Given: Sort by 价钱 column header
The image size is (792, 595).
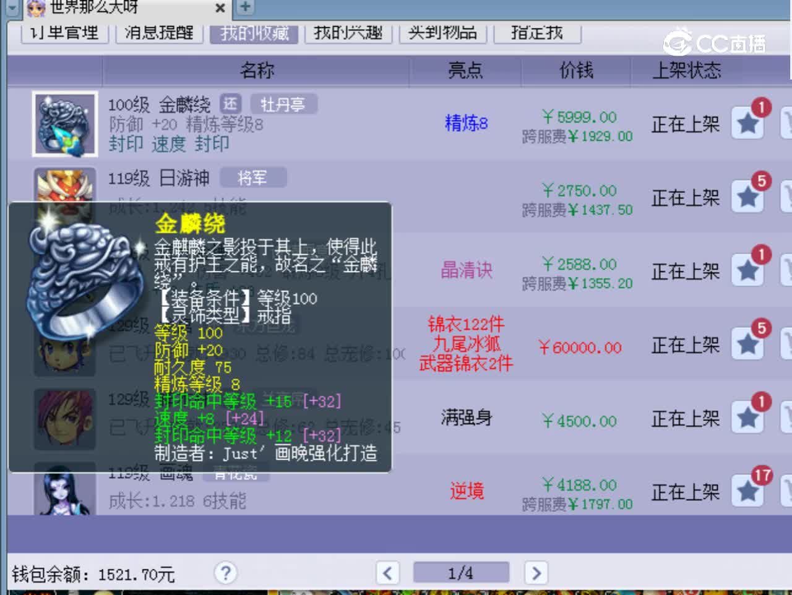Looking at the screenshot, I should click(x=576, y=71).
